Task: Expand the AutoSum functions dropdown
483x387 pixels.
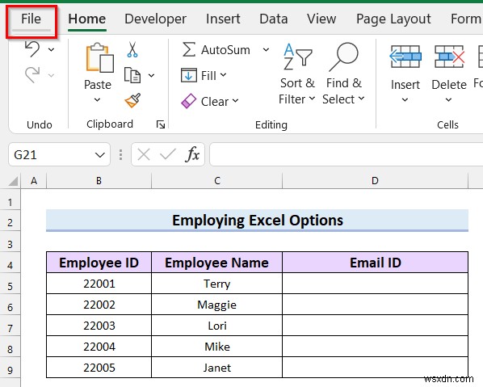Action: 266,49
